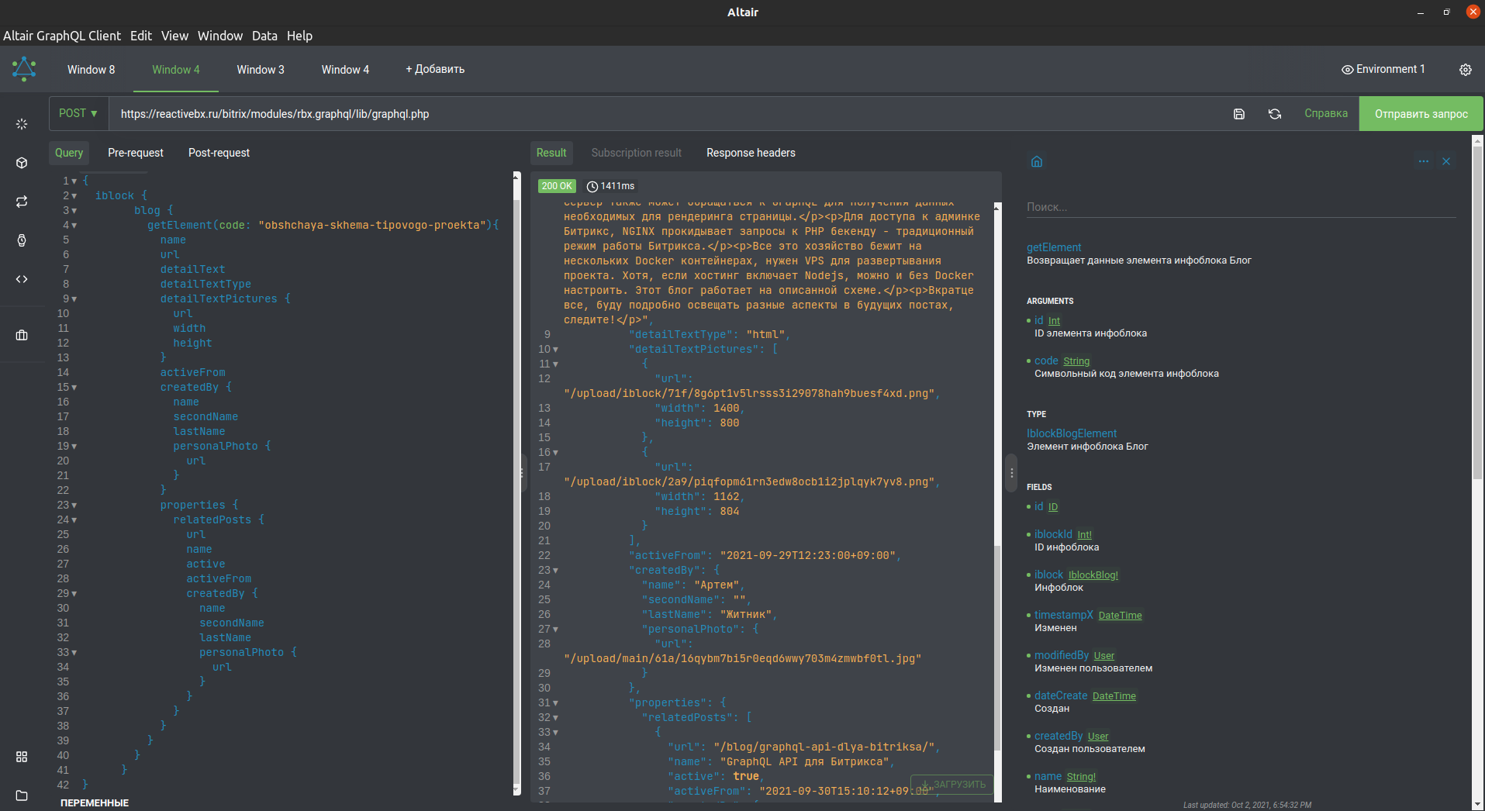Collapse result line 10 detailTextPictures fold arrow

pyautogui.click(x=555, y=350)
